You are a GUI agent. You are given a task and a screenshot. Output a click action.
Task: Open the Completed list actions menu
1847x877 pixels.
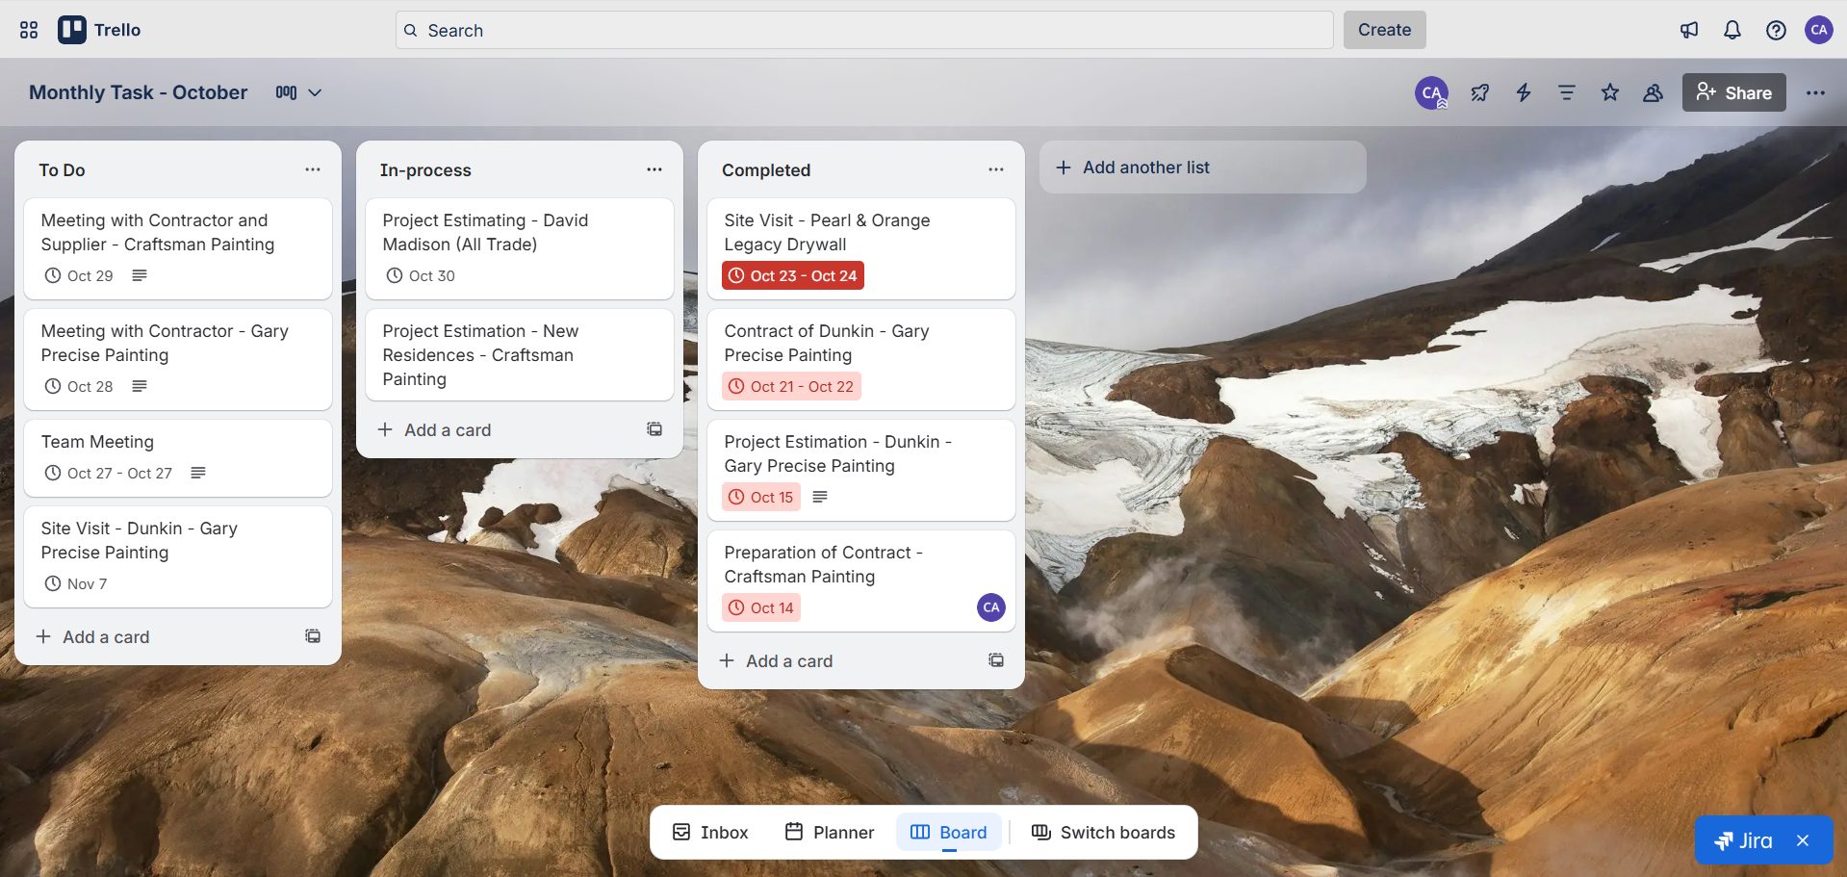tap(996, 169)
